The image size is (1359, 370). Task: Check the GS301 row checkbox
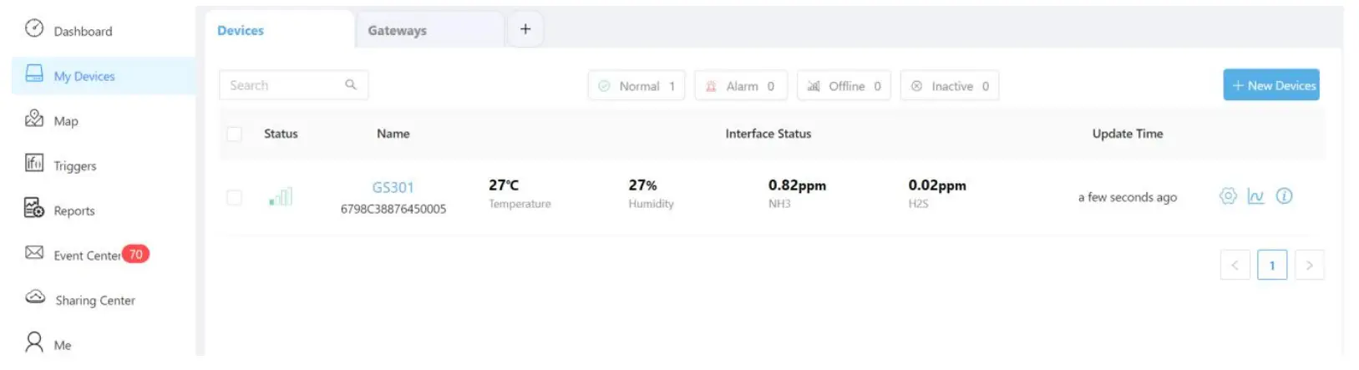pyautogui.click(x=235, y=197)
